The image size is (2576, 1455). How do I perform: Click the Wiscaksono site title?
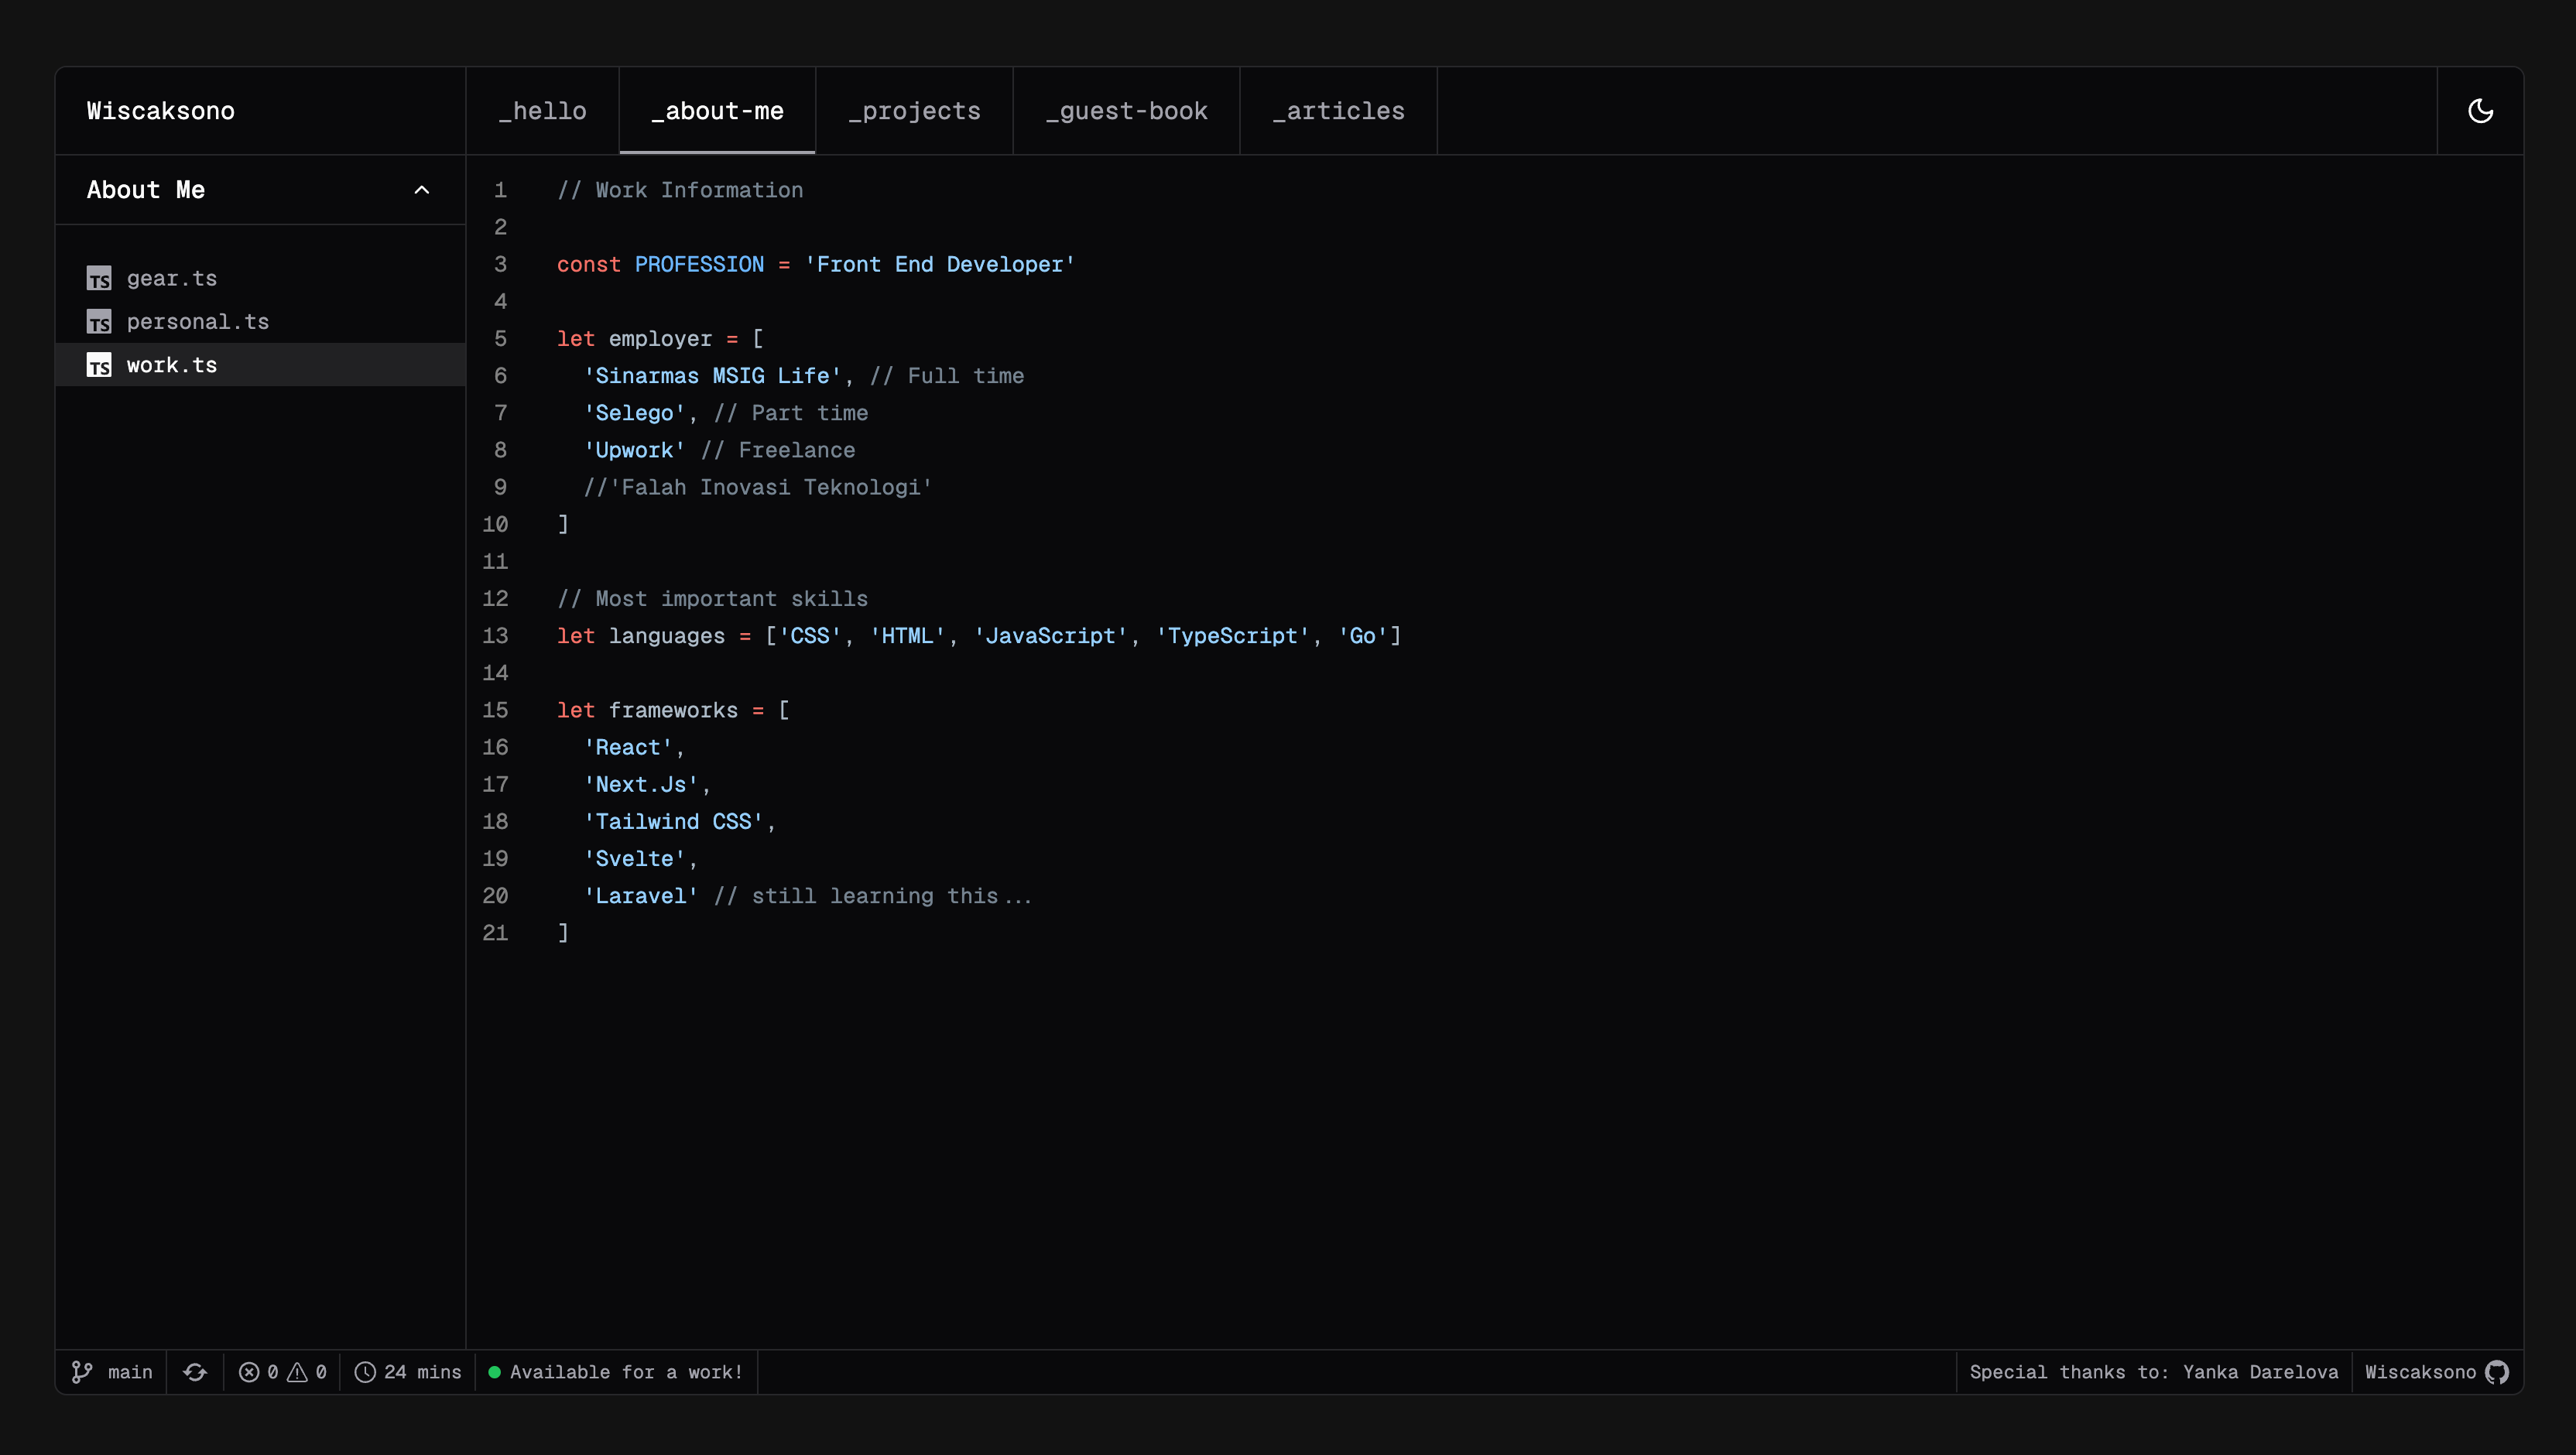pyautogui.click(x=161, y=111)
